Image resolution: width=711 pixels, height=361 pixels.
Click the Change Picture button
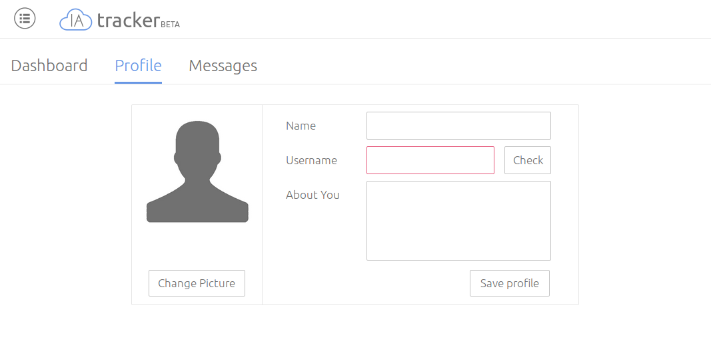coord(197,283)
